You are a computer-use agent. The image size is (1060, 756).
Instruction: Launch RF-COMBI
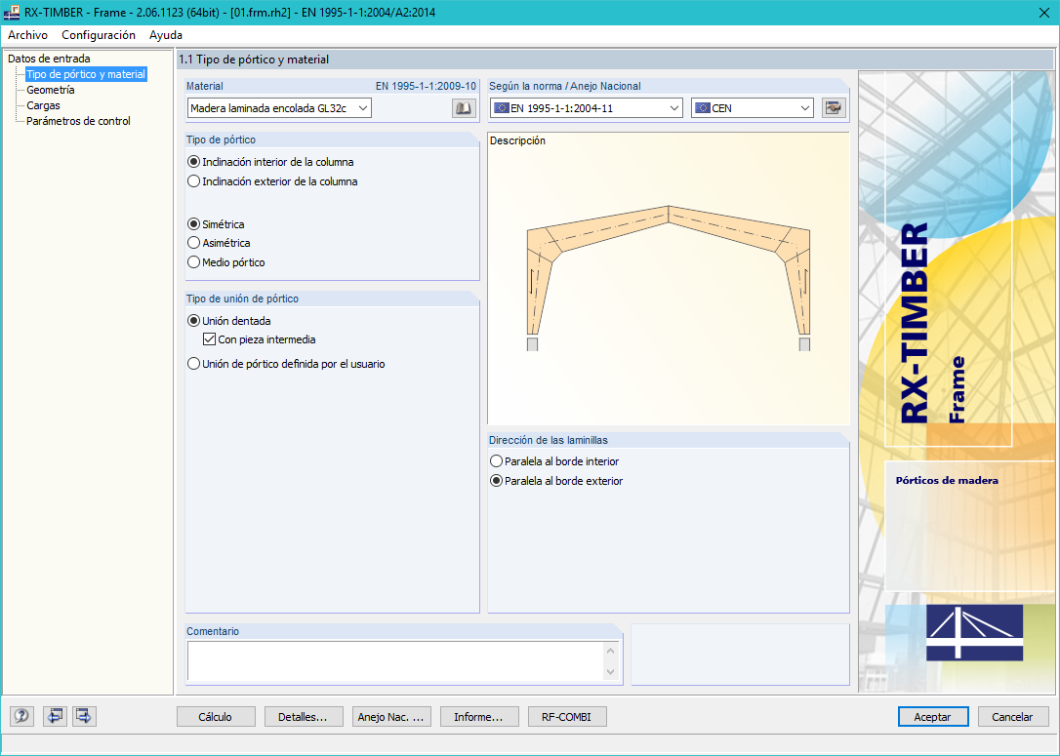click(567, 716)
